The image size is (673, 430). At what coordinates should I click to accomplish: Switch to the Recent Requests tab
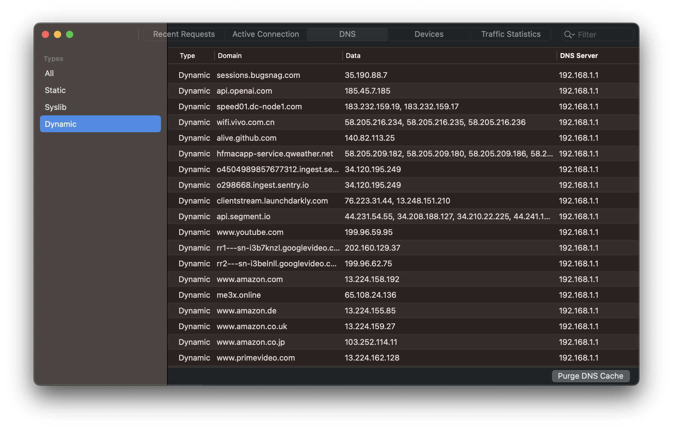184,34
